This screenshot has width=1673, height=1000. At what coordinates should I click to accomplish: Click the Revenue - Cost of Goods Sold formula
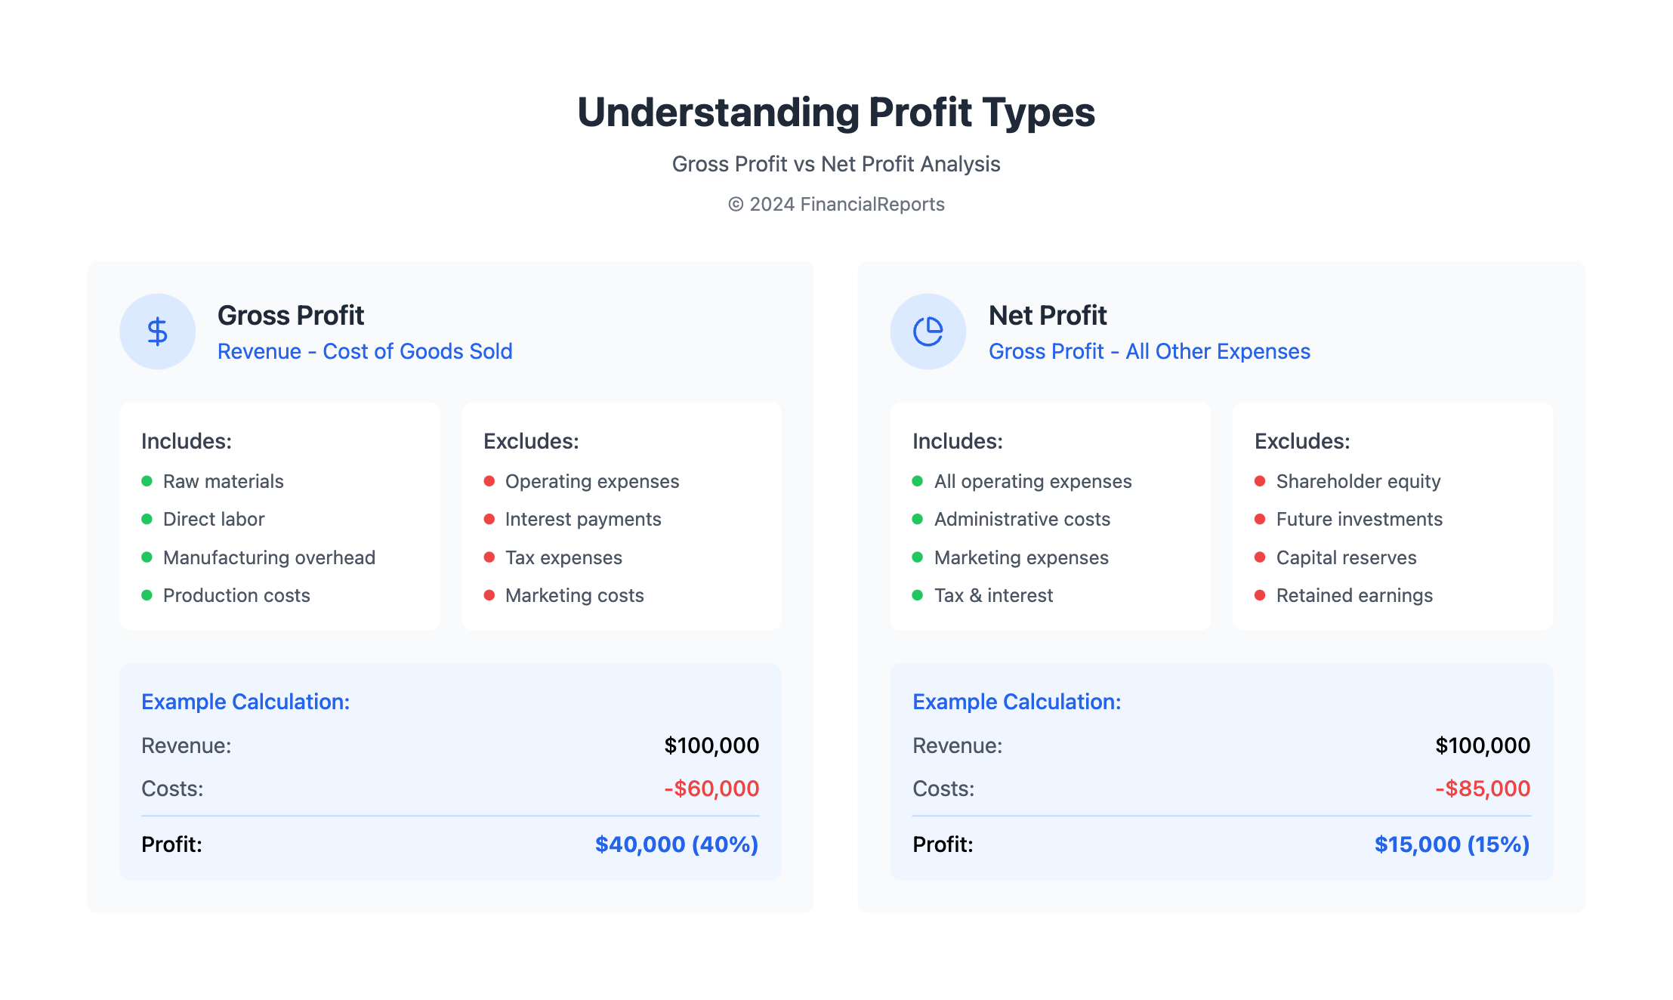click(x=365, y=351)
